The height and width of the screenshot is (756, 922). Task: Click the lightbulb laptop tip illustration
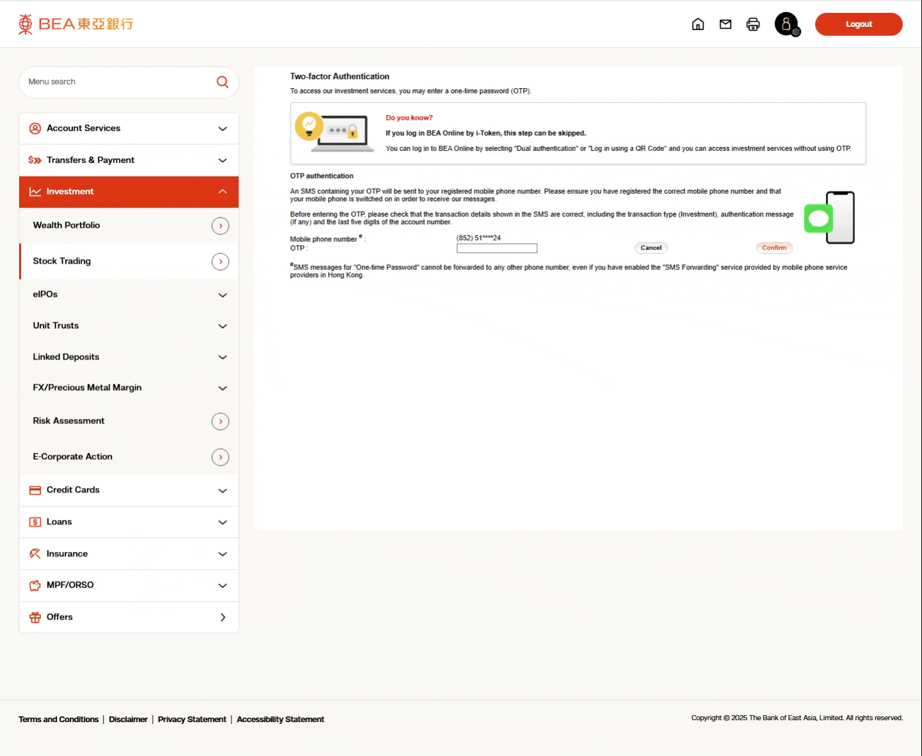pos(334,133)
